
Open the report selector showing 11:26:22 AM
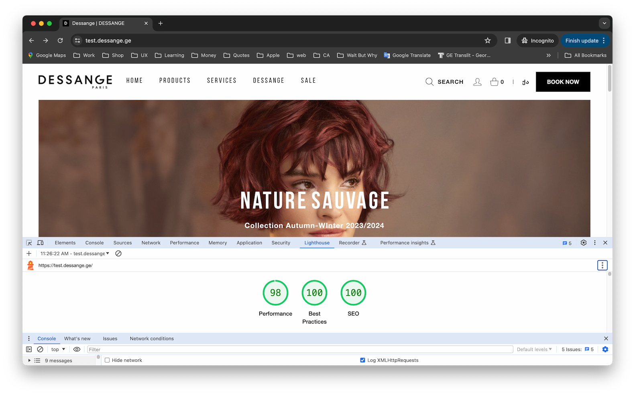75,253
